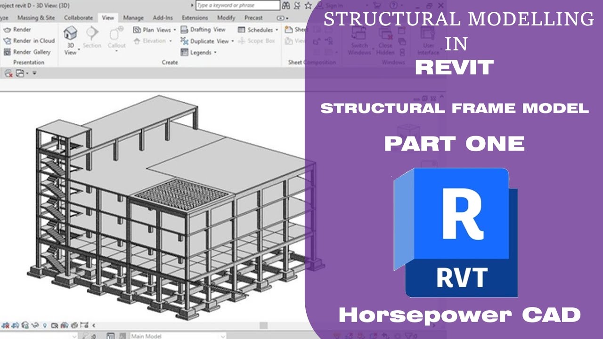Toggle Reveal Hidden Elements lightbulb
603x339 pixels.
click(45, 325)
